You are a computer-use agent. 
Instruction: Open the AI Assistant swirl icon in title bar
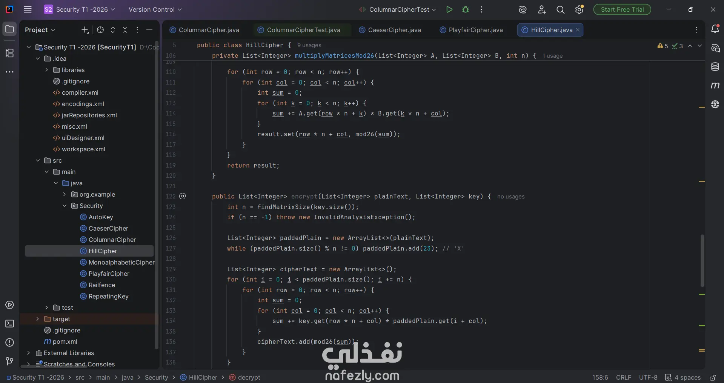click(523, 9)
